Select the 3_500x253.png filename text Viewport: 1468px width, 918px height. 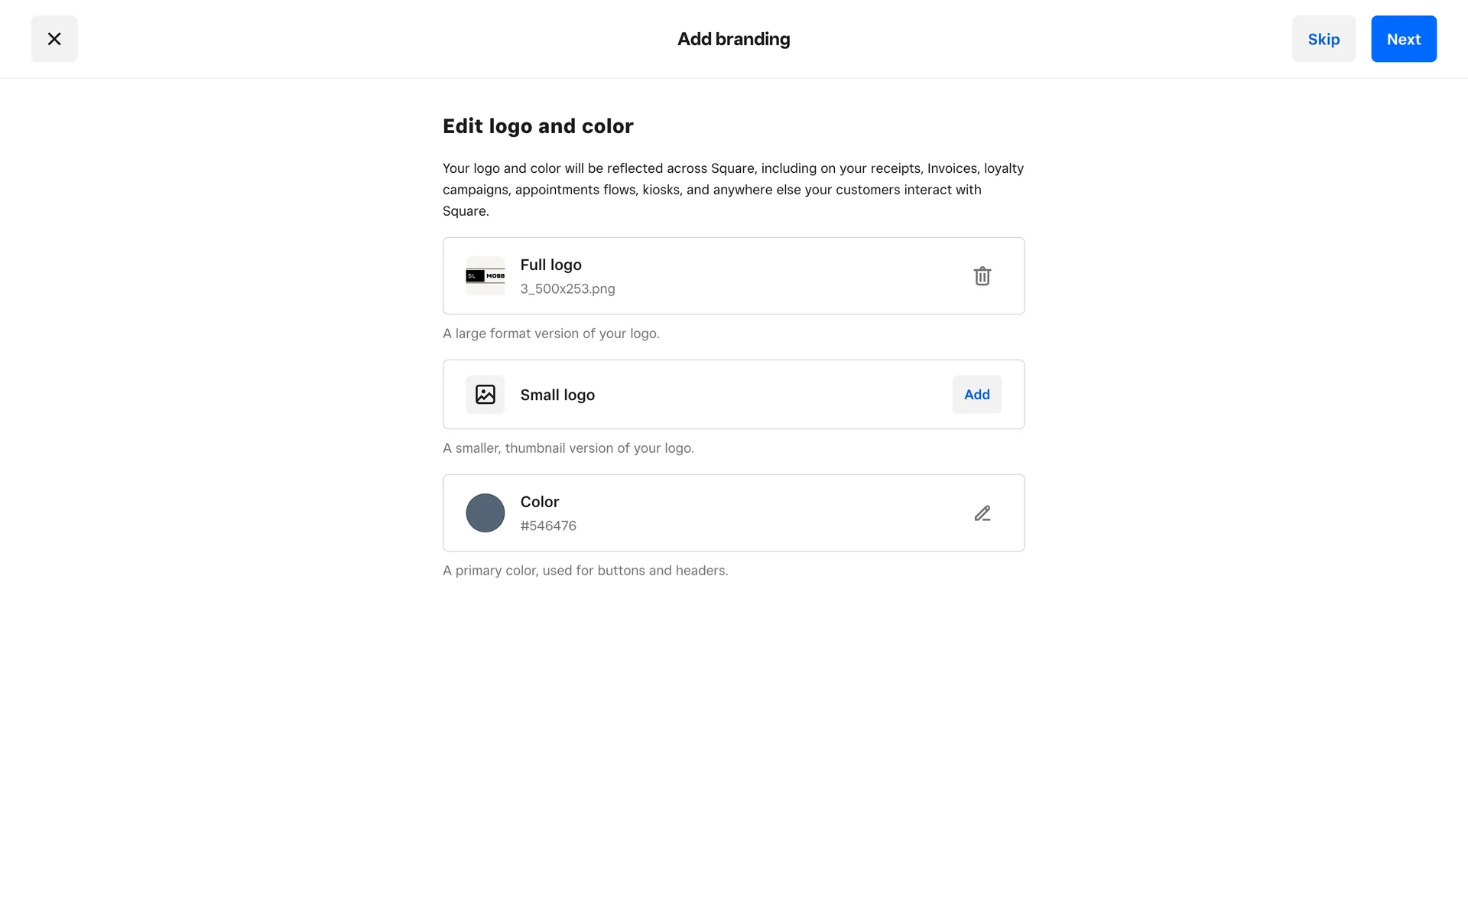[x=567, y=289]
